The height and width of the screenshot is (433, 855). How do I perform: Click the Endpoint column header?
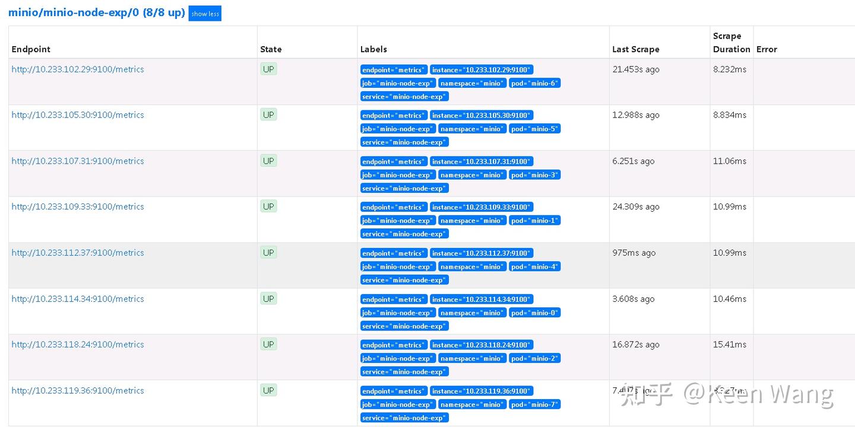[x=31, y=49]
